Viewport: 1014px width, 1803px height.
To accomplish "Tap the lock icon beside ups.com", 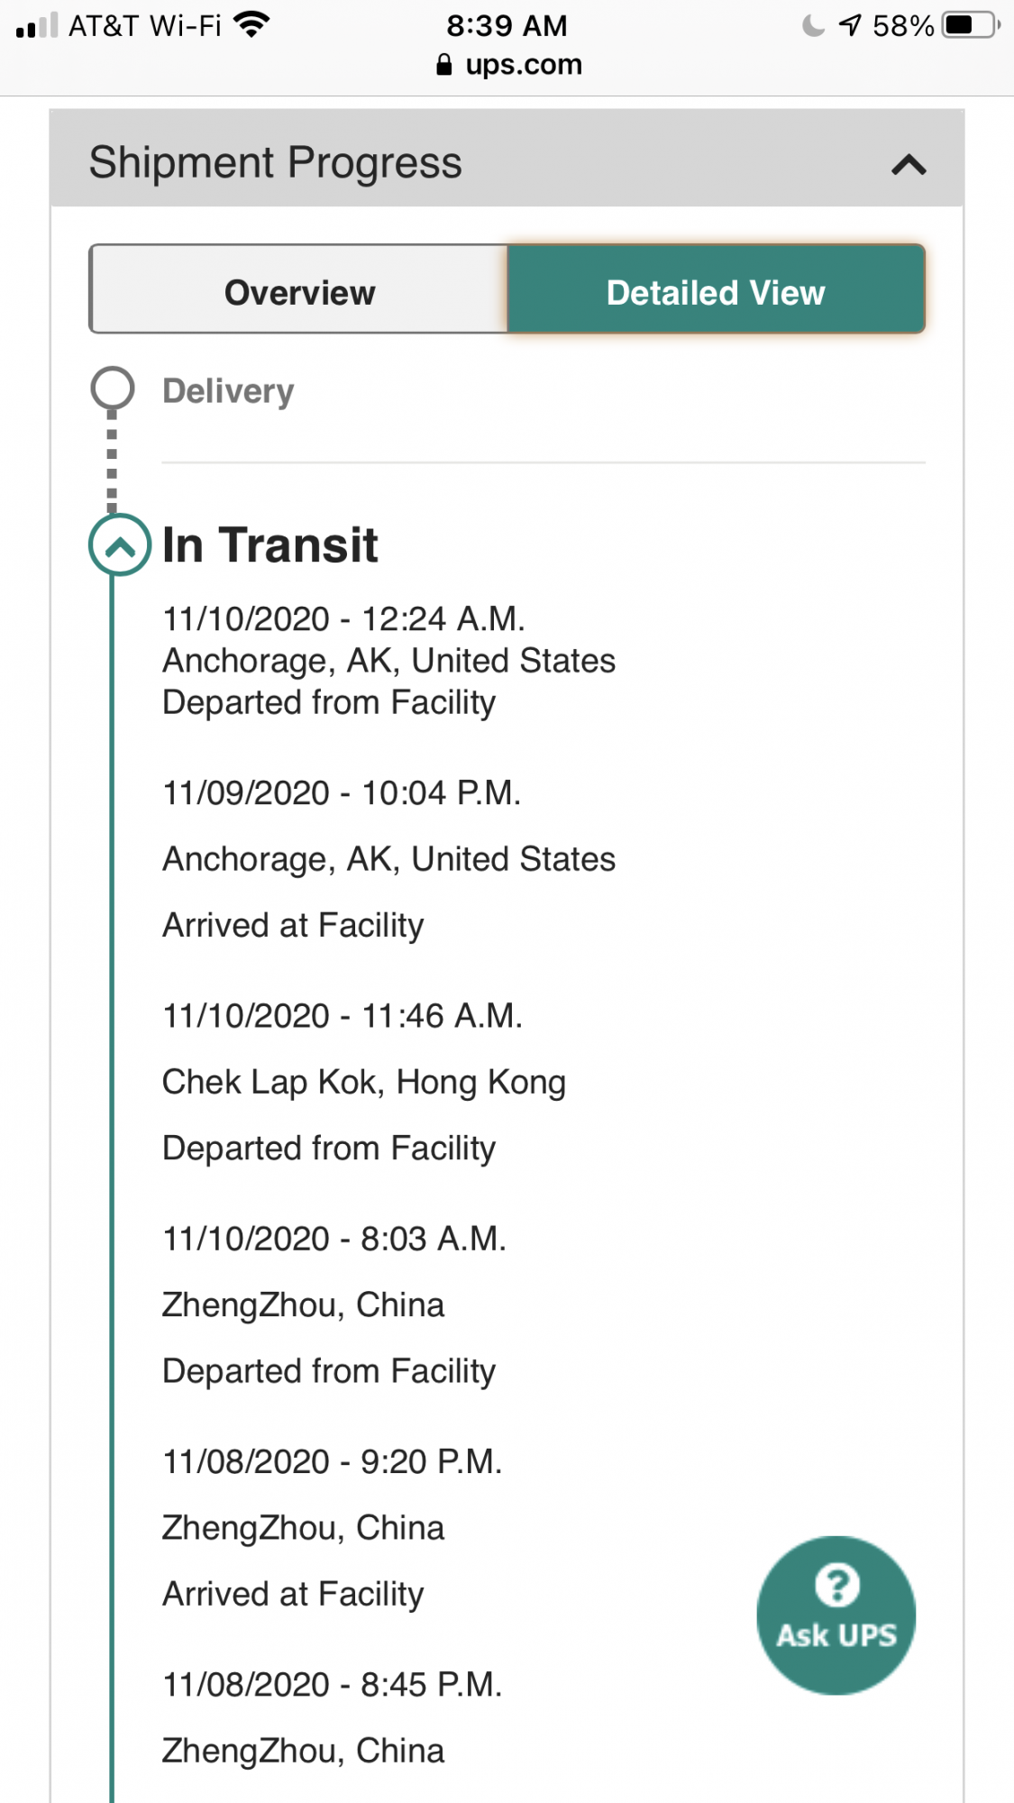I will pyautogui.click(x=443, y=65).
